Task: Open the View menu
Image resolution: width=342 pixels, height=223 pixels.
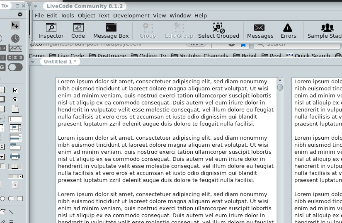Action: point(160,16)
